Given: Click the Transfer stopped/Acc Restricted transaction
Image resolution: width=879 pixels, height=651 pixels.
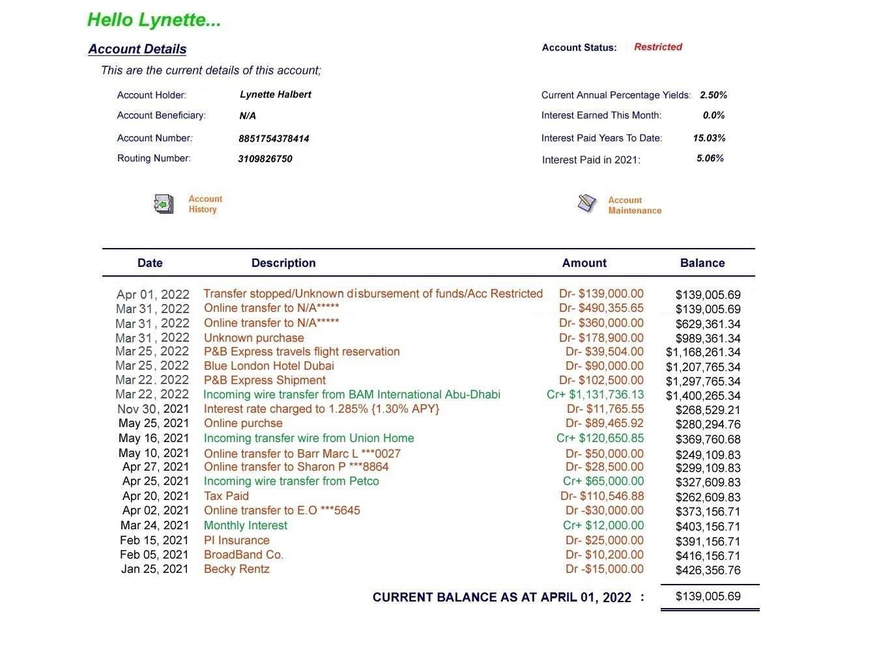Looking at the screenshot, I should click(x=373, y=294).
